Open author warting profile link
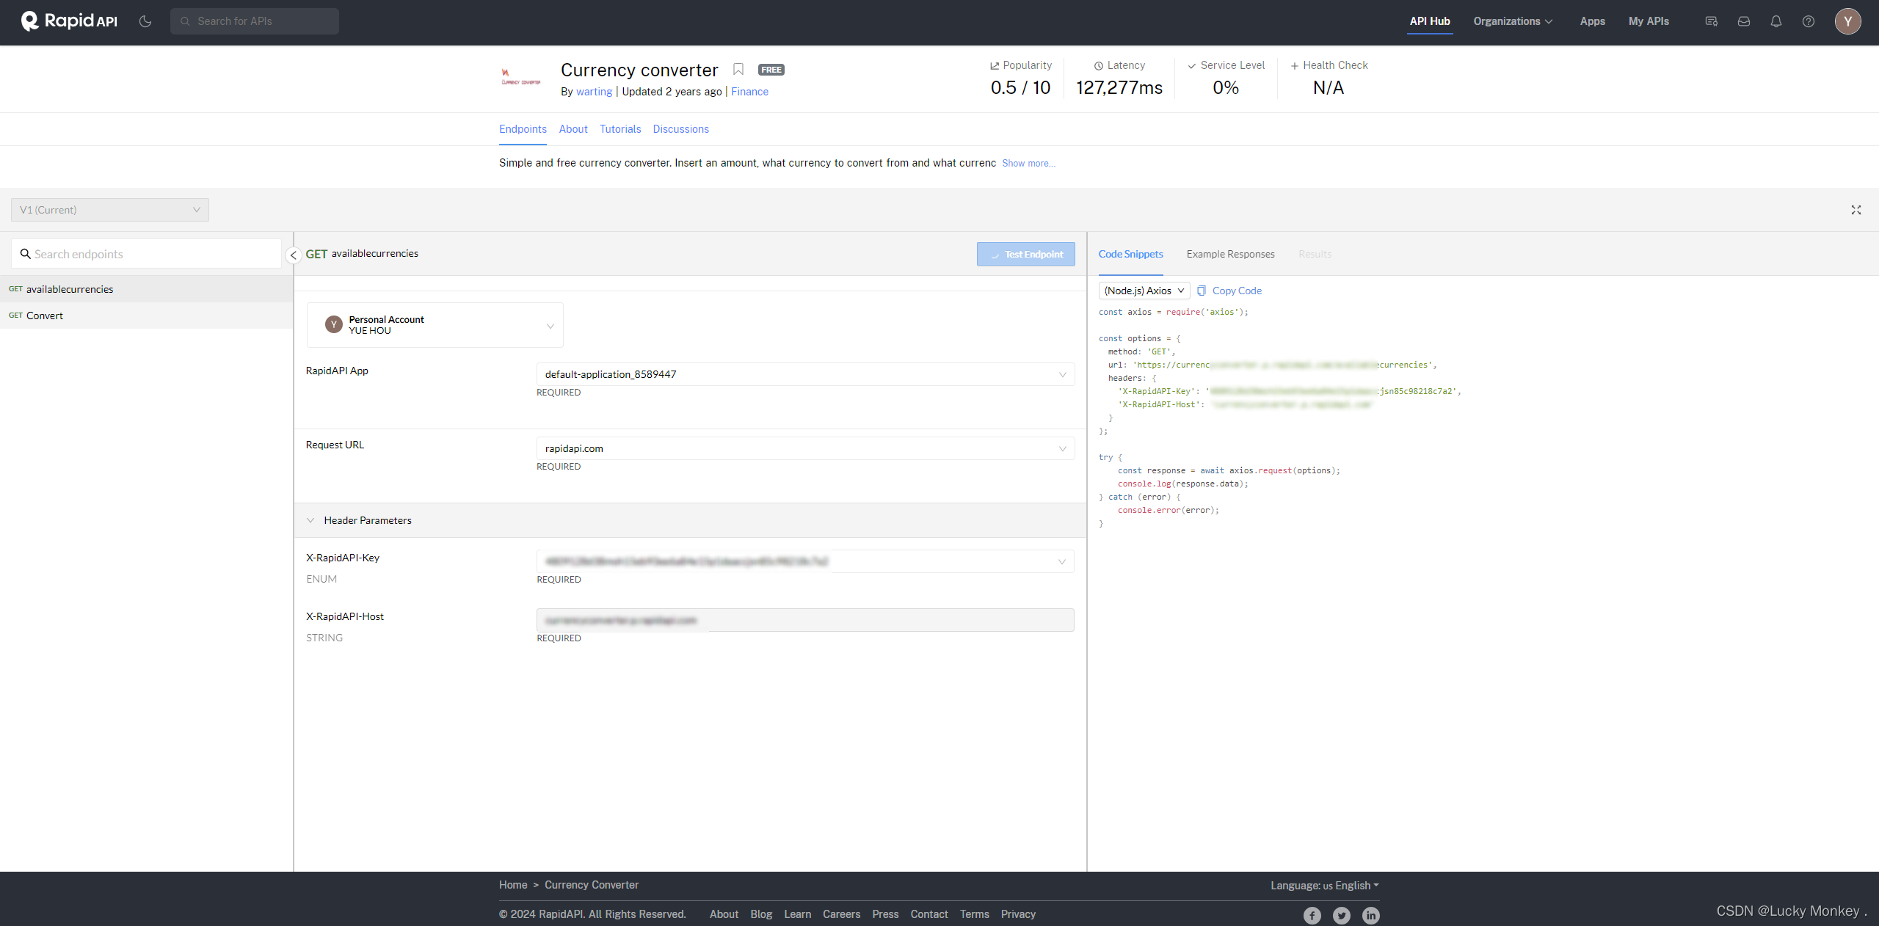 594,92
